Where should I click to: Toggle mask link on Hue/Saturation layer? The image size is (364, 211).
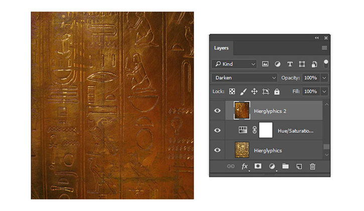[x=255, y=130]
